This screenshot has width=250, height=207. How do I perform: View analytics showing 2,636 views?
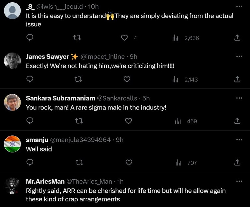click(186, 38)
